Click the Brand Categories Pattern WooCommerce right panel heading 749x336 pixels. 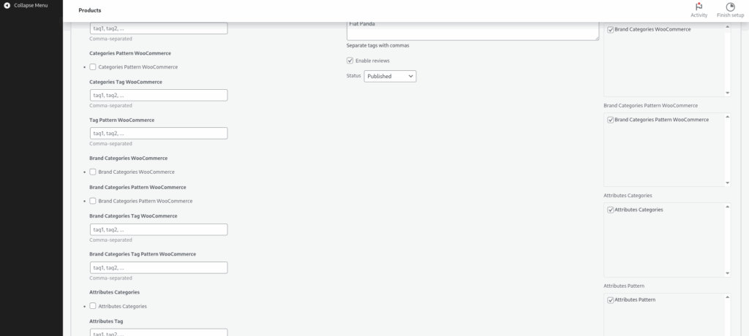click(x=650, y=105)
